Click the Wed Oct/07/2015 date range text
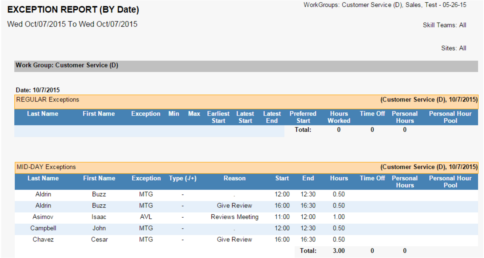 coord(72,25)
